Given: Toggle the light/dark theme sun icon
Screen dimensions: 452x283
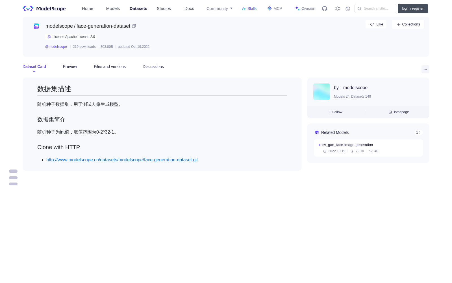Looking at the screenshot, I should pyautogui.click(x=338, y=8).
